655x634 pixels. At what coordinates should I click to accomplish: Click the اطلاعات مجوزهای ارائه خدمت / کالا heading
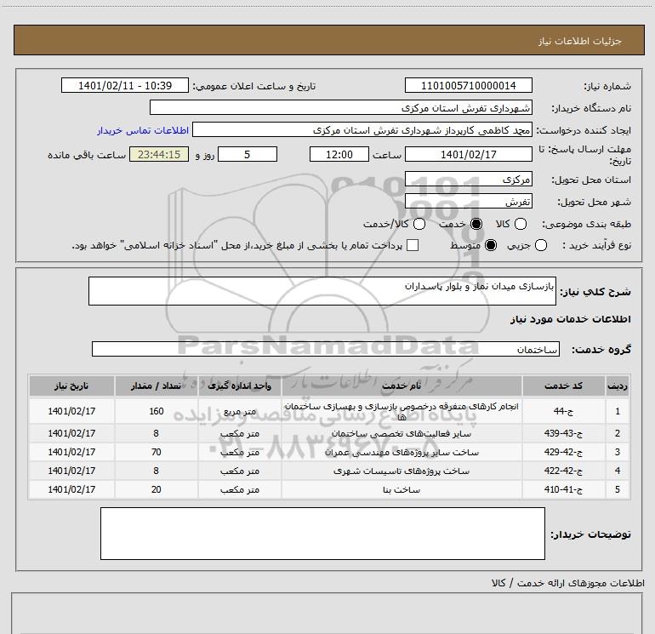click(567, 583)
